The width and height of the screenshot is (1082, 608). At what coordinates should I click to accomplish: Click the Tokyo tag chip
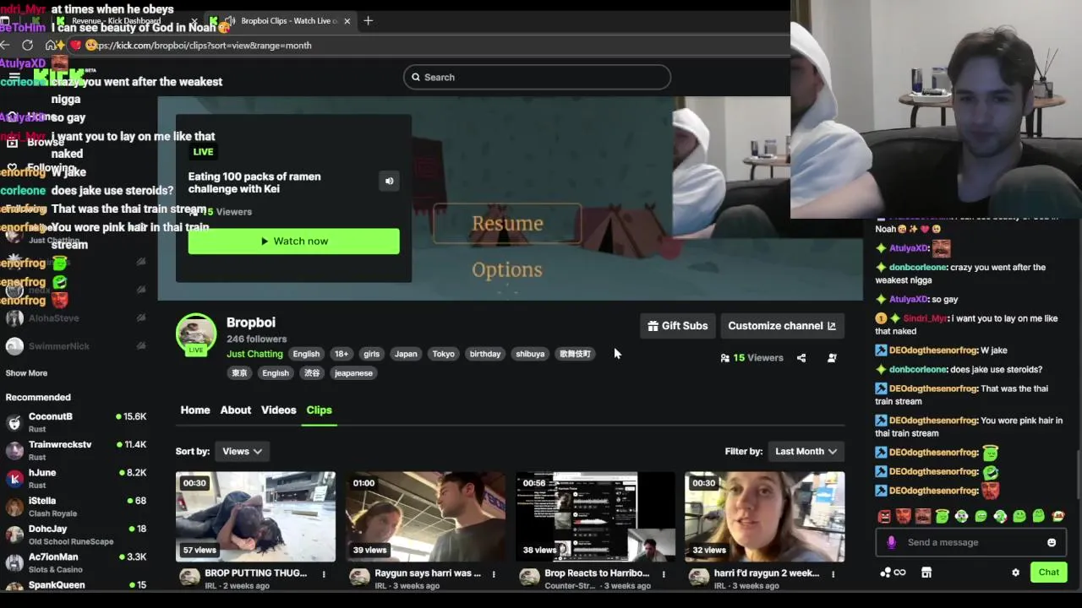pos(444,354)
